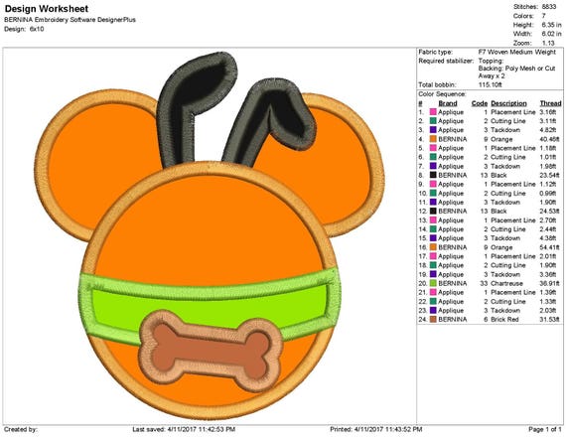Select row 12 thread length 24.53ft
The image size is (566, 437).
(549, 212)
